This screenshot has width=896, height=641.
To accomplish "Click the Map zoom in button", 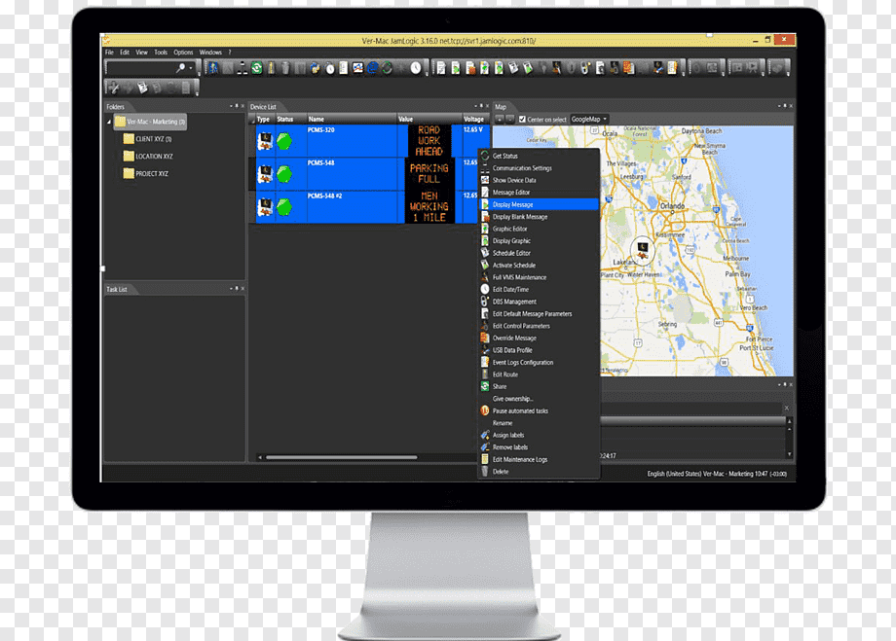I will point(500,119).
